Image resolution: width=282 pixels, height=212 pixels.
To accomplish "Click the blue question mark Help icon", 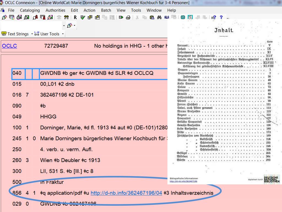I will [221, 17].
